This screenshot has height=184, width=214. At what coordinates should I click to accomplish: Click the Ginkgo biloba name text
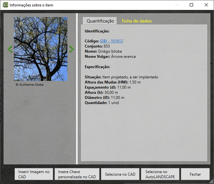107,51
